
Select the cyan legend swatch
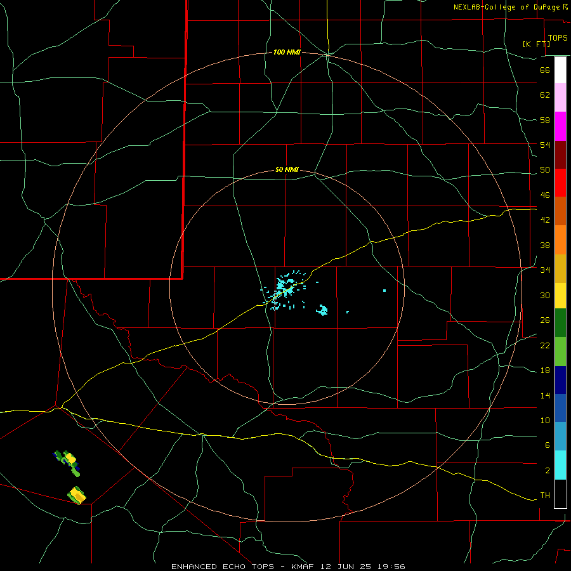pyautogui.click(x=560, y=465)
